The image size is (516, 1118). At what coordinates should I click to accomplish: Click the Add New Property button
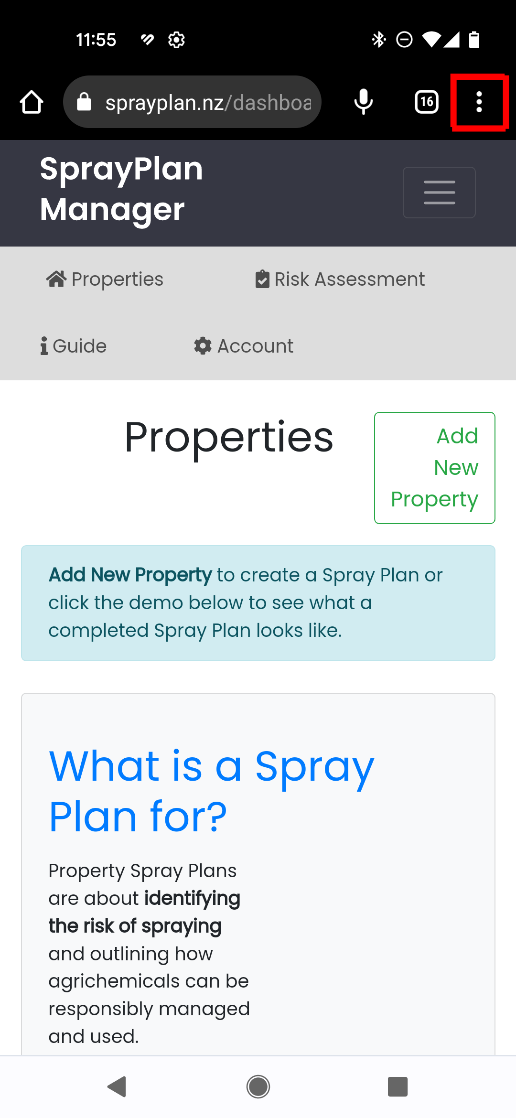(x=434, y=467)
